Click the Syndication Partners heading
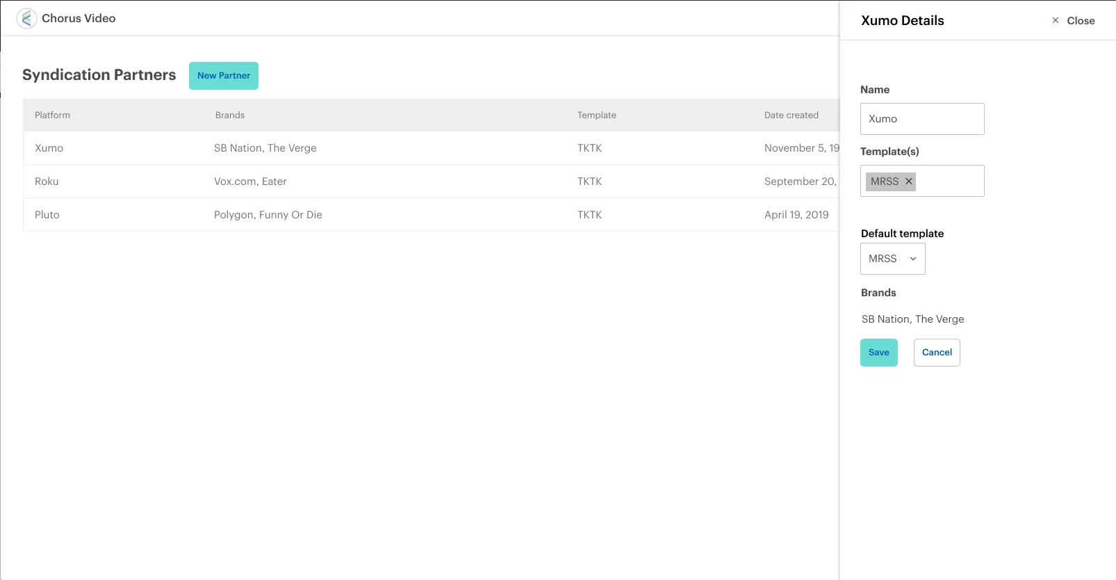 point(99,75)
